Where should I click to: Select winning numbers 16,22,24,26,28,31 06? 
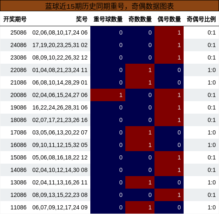pyautogui.click(x=60, y=107)
